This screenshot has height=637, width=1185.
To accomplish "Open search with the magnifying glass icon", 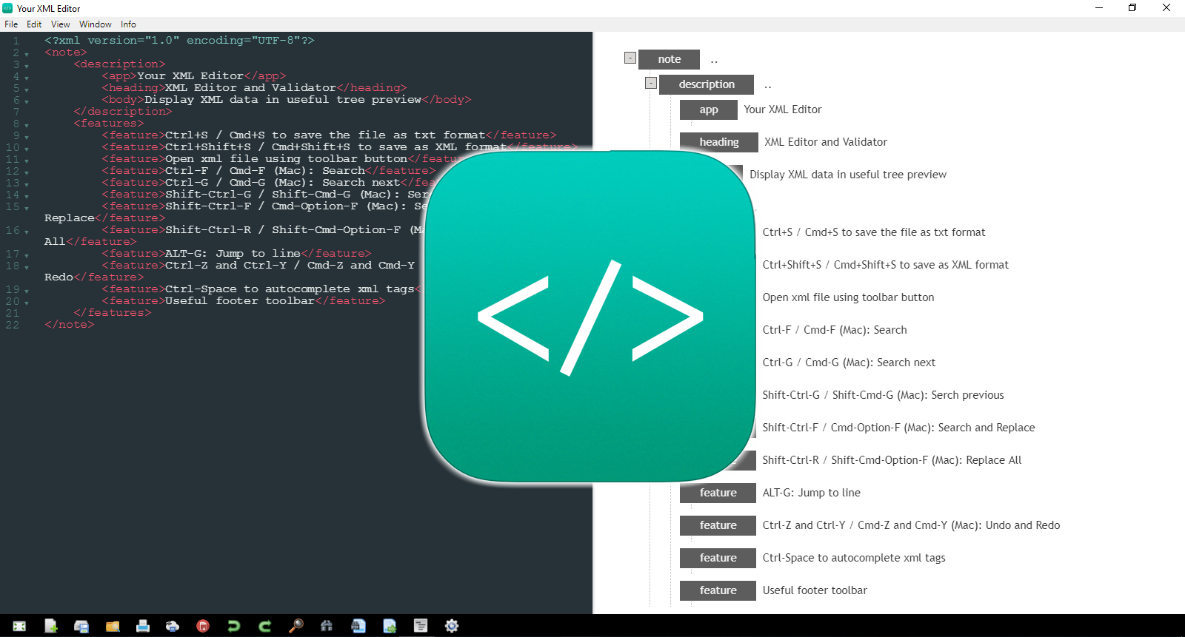I will coord(296,626).
